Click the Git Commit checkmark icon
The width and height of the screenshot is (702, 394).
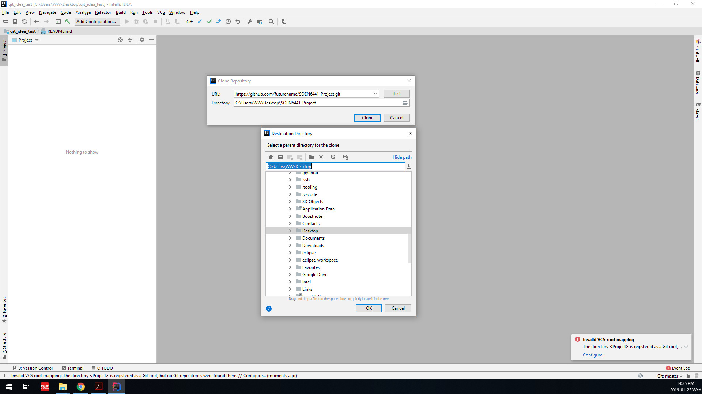click(209, 22)
